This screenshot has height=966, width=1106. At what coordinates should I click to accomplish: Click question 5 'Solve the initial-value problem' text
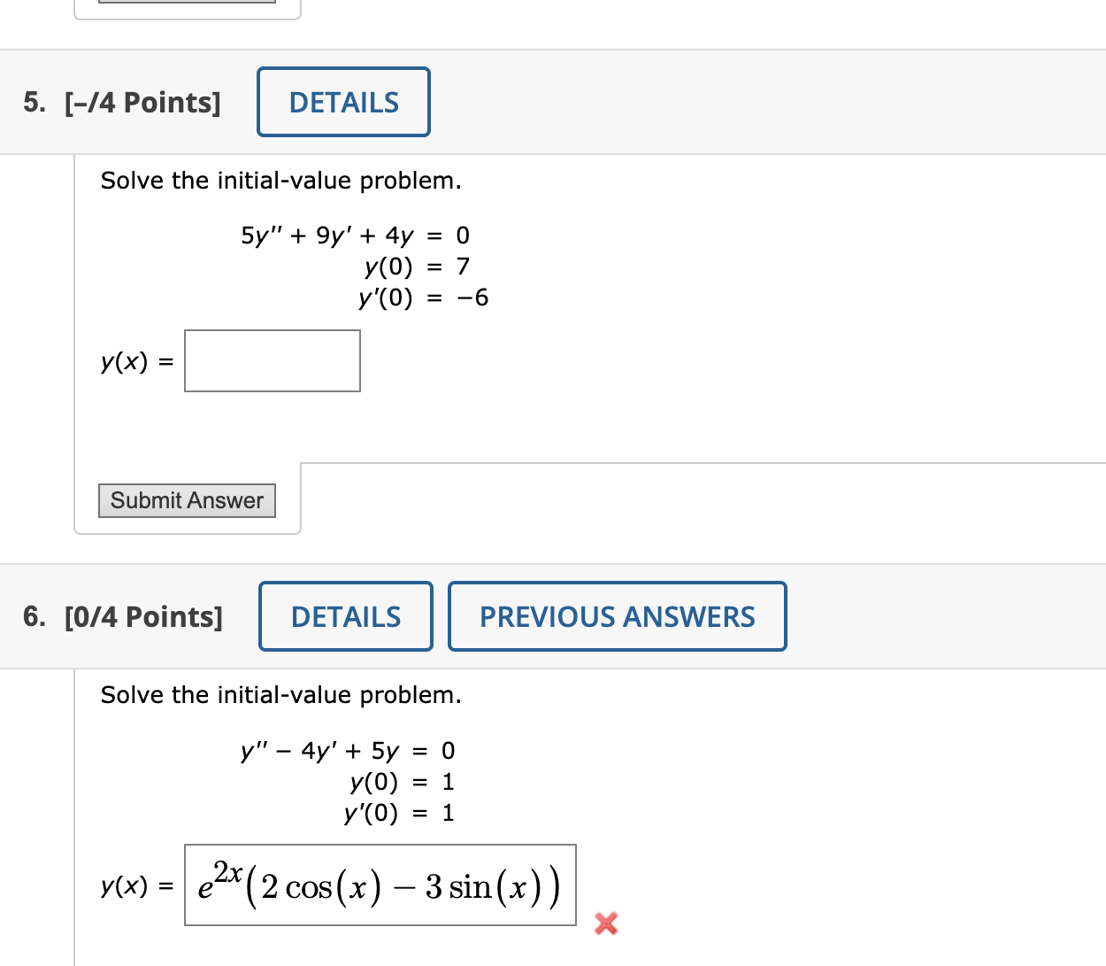tap(281, 181)
